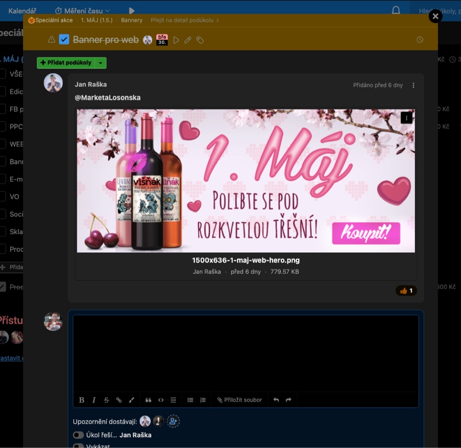Viewport: 461px width, 448px height.
Task: Start the timer with the top bar play icon
Action: (132, 11)
